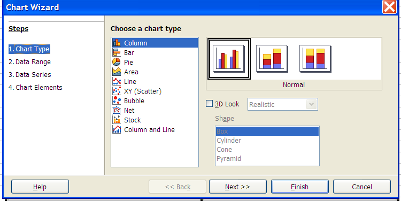Select Pyramid in the Shape list
Image resolution: width=401 pixels, height=201 pixels.
click(267, 159)
